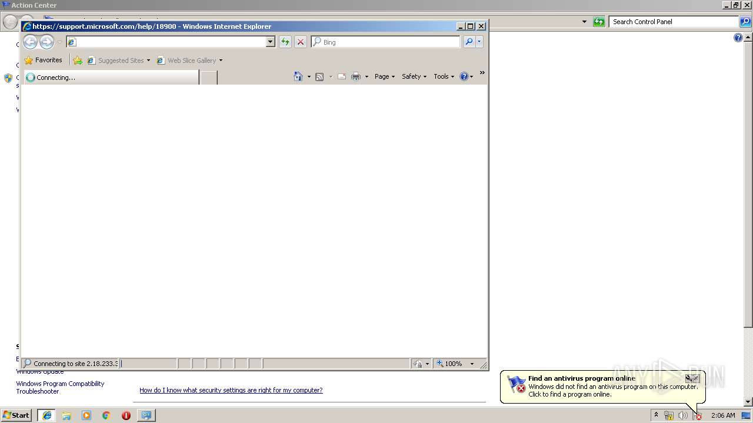This screenshot has height=423, width=753.
Task: Show hidden system tray icons
Action: coord(656,415)
